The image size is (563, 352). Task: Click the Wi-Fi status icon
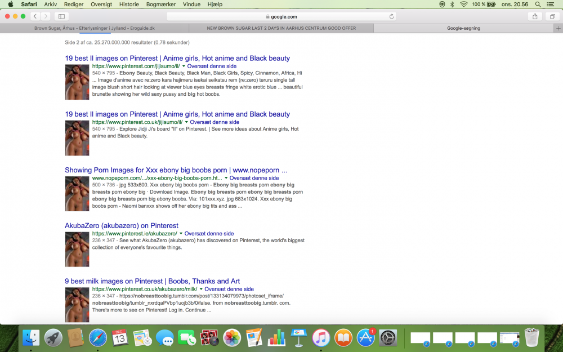coord(463,5)
